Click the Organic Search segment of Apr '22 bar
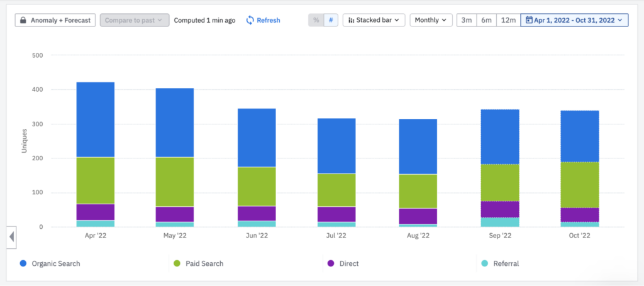This screenshot has height=286, width=644. point(96,119)
